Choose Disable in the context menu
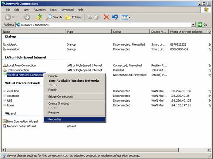The height and width of the screenshot is (159, 213). click(75, 76)
